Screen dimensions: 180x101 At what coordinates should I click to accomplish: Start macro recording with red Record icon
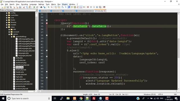[x=88, y=7]
